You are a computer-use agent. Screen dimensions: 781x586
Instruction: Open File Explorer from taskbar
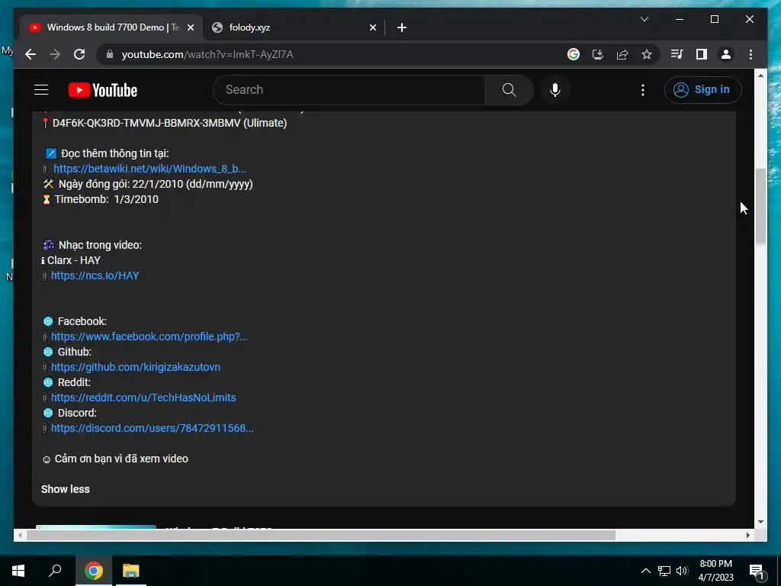point(131,571)
